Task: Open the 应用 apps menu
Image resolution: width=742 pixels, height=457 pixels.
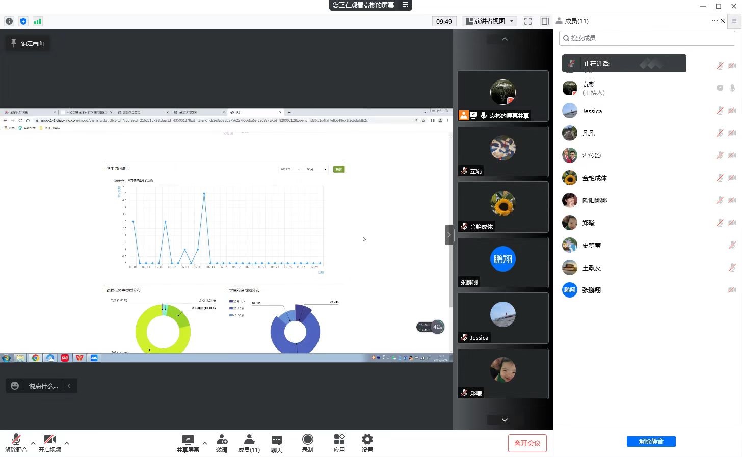Action: click(x=339, y=443)
